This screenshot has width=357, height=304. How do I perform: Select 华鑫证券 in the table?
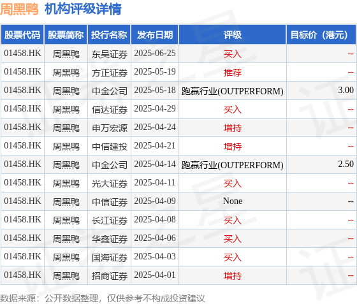coord(109,239)
